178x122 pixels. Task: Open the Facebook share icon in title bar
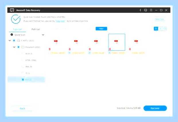[x=140, y=10]
